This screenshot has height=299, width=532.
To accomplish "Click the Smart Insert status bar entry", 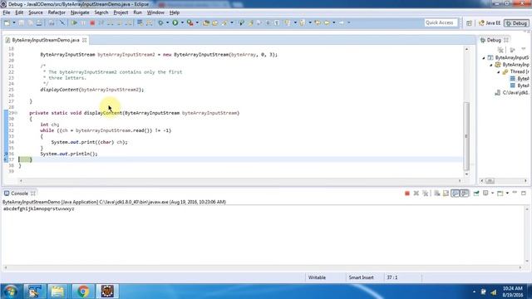I will (361, 277).
